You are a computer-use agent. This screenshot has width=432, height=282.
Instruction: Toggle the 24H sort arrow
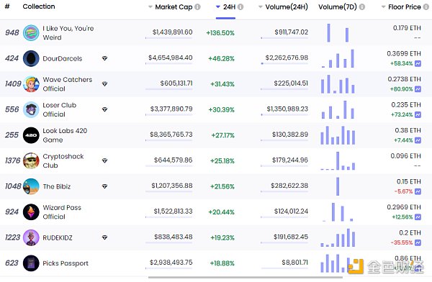(x=218, y=7)
